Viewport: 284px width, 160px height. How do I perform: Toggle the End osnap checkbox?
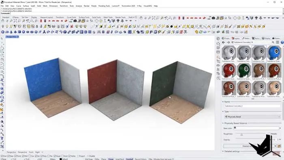click(x=2, y=156)
